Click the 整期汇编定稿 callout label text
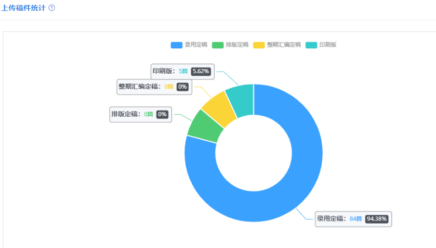 (x=140, y=87)
